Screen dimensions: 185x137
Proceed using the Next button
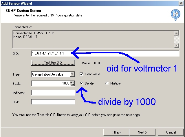tap(142, 132)
